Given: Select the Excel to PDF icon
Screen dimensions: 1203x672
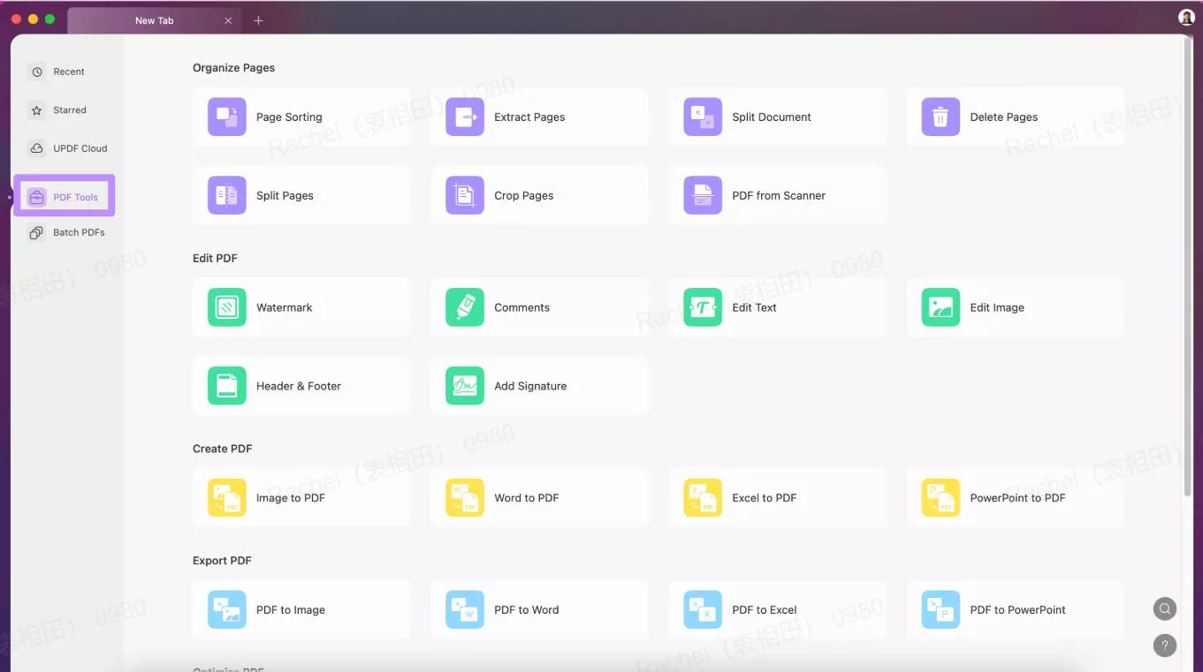Looking at the screenshot, I should 703,498.
